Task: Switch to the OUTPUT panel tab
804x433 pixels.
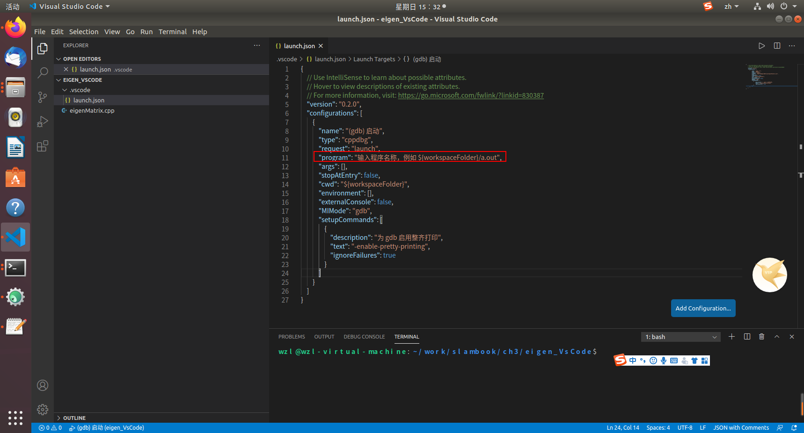Action: click(324, 337)
